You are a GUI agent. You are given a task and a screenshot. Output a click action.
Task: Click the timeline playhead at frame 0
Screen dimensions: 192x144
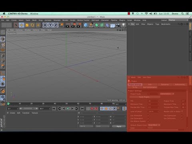(8, 104)
